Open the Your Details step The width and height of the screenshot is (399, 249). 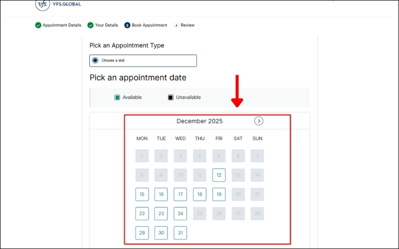pyautogui.click(x=106, y=25)
